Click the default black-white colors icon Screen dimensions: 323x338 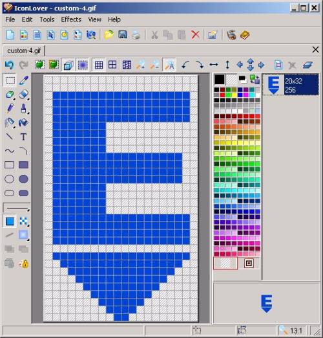tap(243, 80)
